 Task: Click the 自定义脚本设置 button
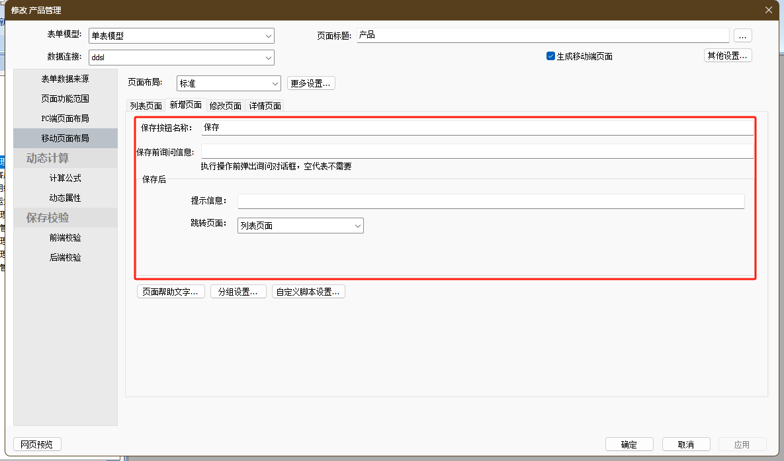(x=308, y=292)
